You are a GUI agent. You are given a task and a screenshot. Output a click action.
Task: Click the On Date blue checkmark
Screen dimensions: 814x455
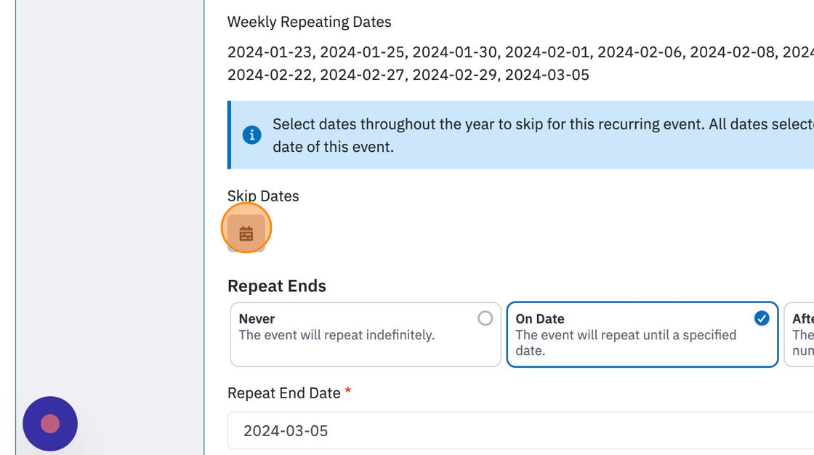[x=762, y=318]
